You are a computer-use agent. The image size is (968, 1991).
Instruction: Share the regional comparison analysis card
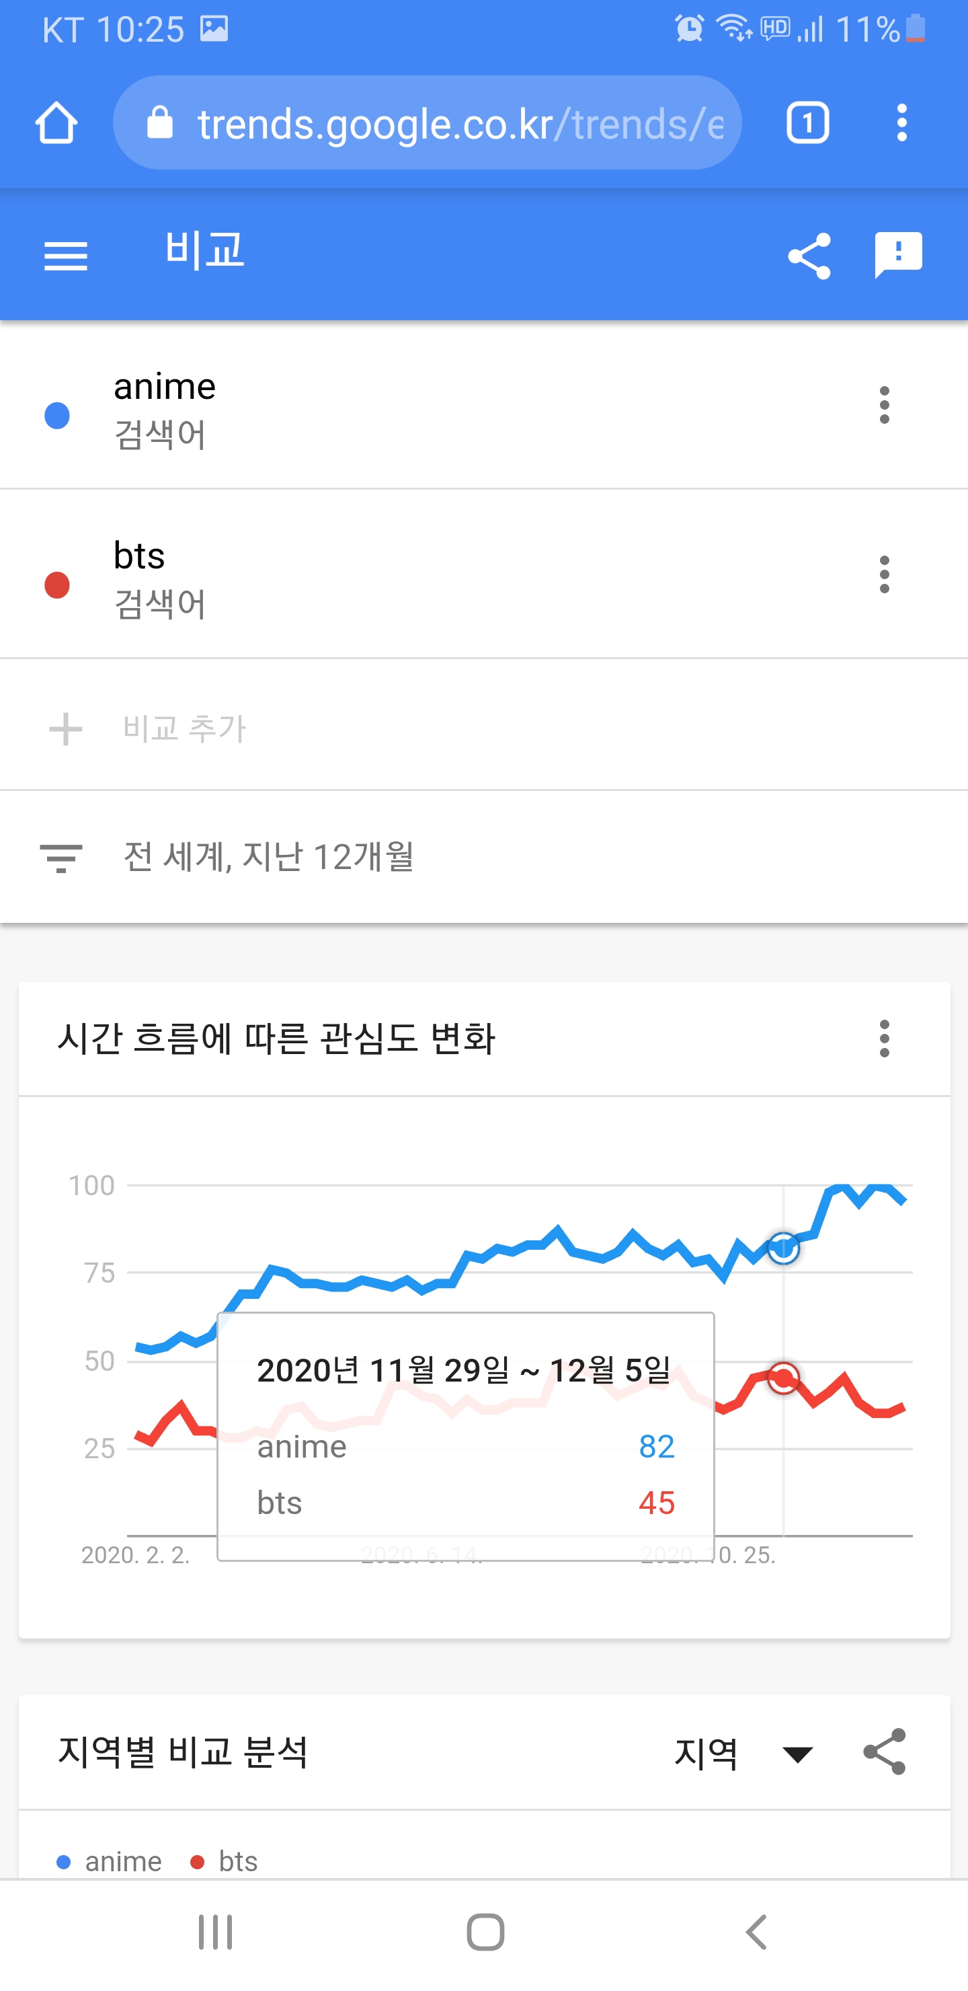coord(885,1752)
